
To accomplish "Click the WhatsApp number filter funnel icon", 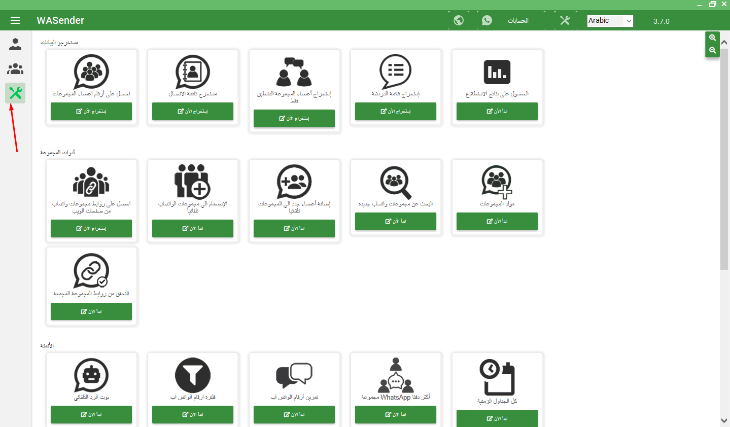I will 193,375.
